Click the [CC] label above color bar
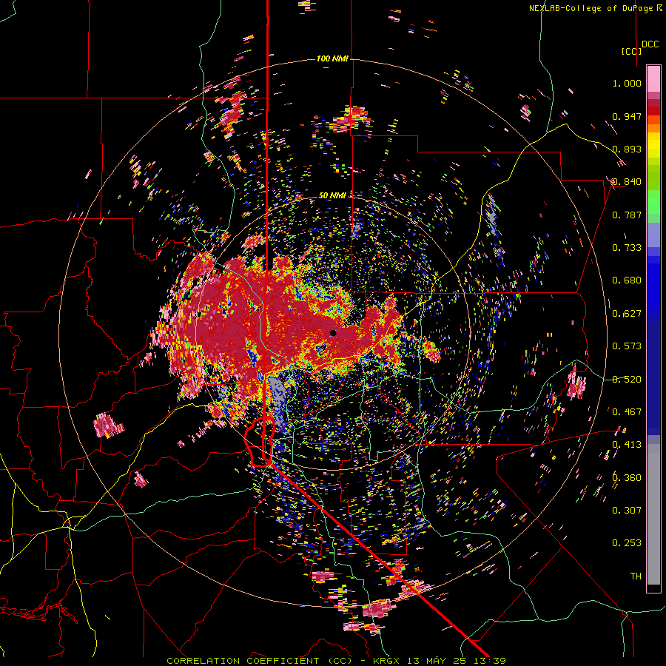 point(631,51)
